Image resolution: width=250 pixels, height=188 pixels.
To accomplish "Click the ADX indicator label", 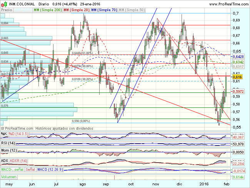I will [x=4, y=161].
